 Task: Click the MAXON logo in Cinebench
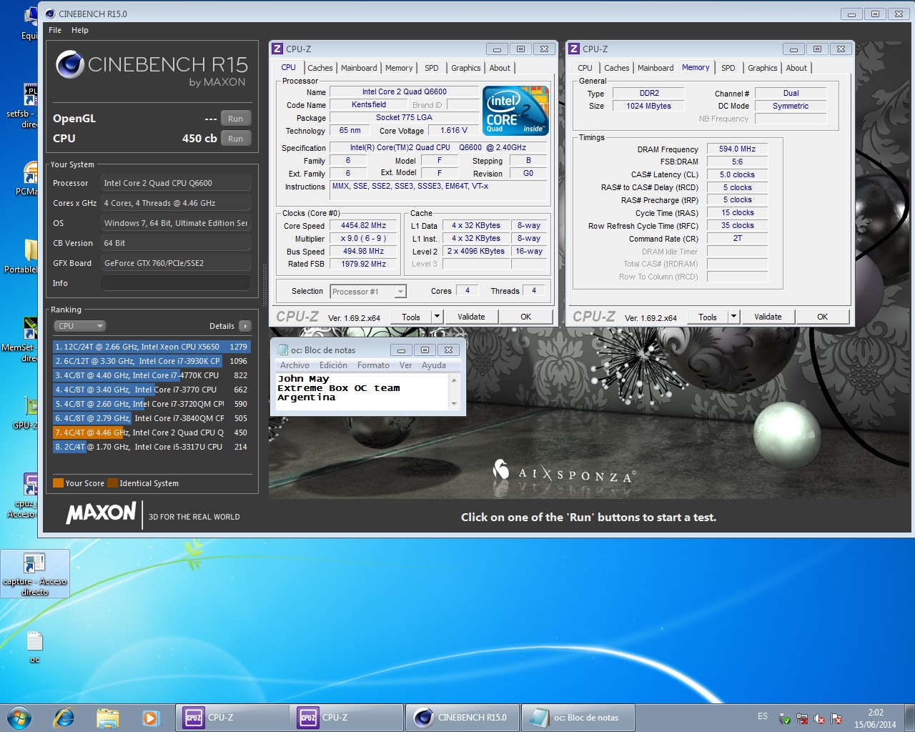(x=101, y=513)
